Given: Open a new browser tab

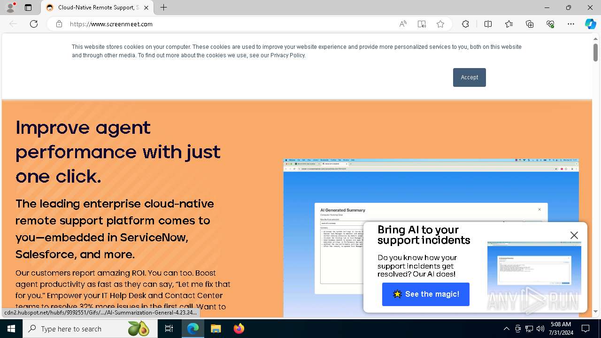Looking at the screenshot, I should point(163,8).
